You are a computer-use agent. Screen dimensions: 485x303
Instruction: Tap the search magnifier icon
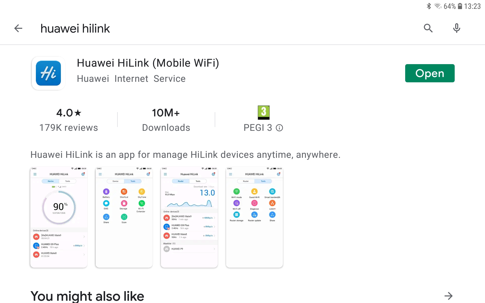pyautogui.click(x=428, y=28)
